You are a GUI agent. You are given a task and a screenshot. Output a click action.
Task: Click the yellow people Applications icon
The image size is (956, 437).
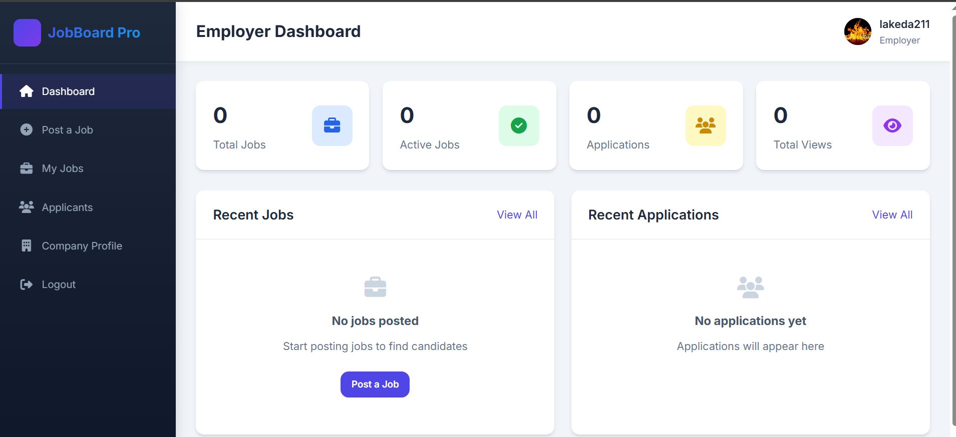click(x=706, y=125)
